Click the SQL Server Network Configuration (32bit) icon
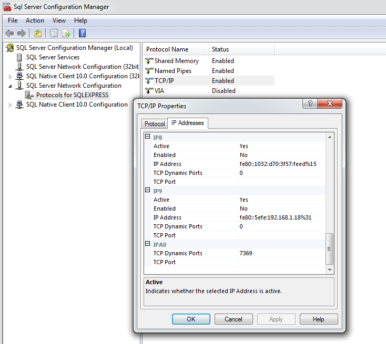 click(19, 67)
